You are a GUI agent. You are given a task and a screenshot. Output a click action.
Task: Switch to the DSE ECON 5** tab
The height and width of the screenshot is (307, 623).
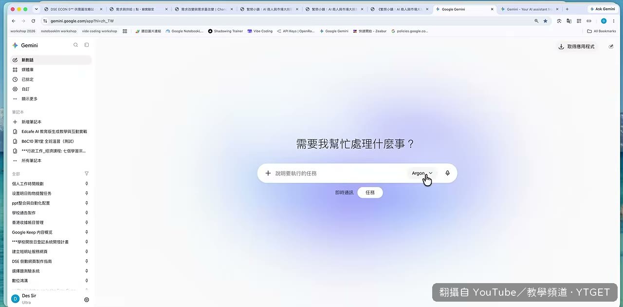click(73, 9)
